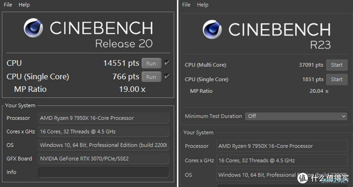Click the R20 Processor field

pos(103,118)
